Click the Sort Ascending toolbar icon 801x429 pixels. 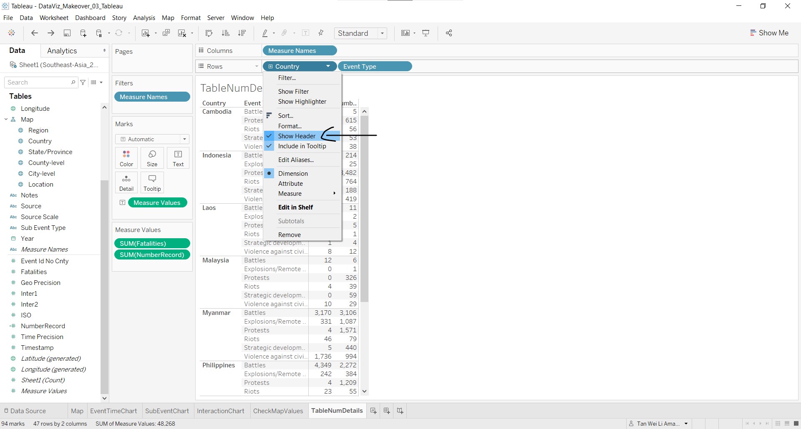226,33
